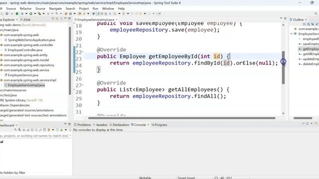Open the lightbulb dropdown arrow in Boot Dashboard
This screenshot has height=179, width=319.
click(53, 130)
